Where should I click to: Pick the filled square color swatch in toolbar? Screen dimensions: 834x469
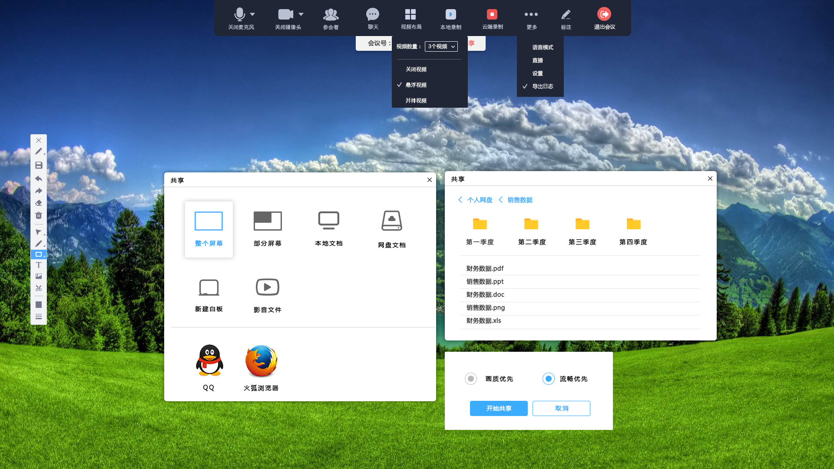39,305
